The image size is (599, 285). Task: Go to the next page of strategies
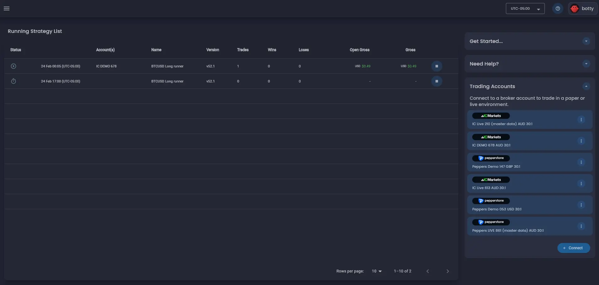(447, 271)
